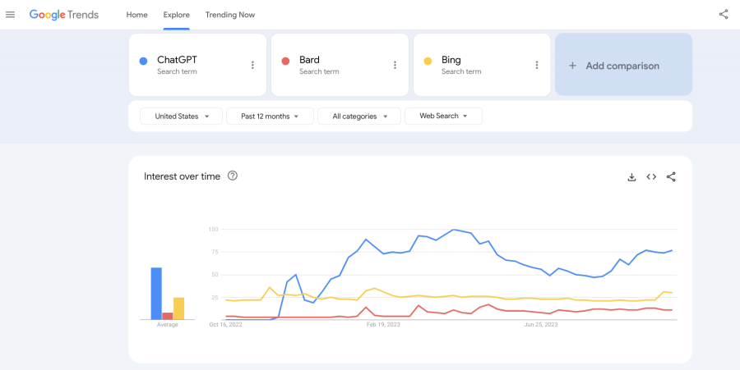Open more options for Bard term
The image size is (740, 370).
[395, 65]
